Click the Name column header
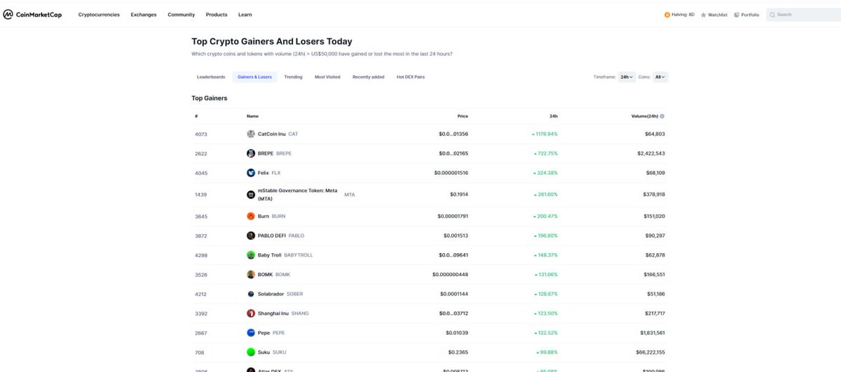841x372 pixels. tap(252, 116)
